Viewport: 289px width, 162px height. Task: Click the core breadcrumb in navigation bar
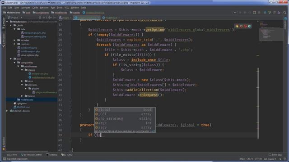tap(27, 13)
